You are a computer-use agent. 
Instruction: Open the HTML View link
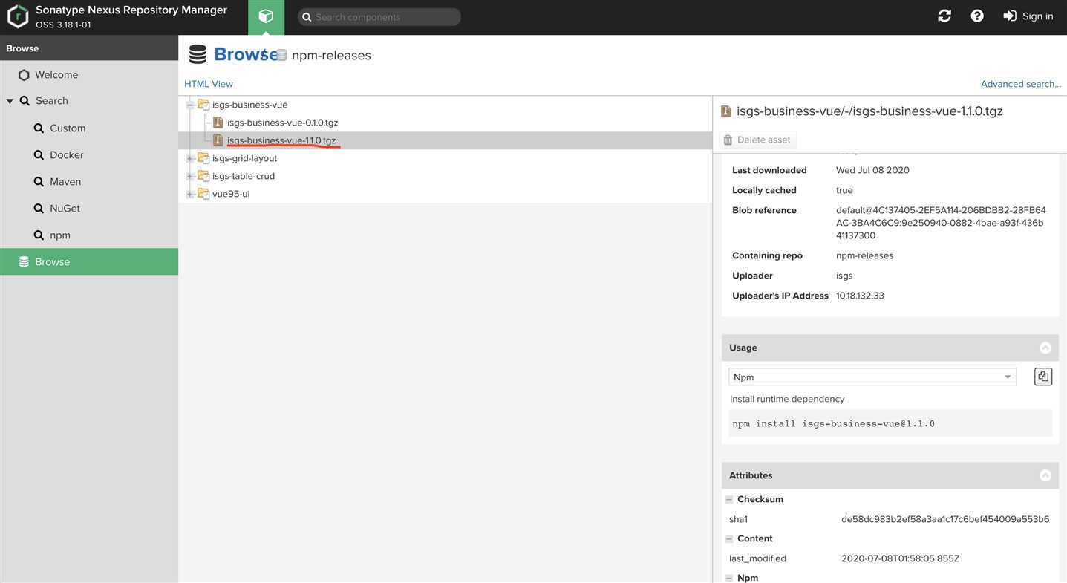[x=209, y=84]
